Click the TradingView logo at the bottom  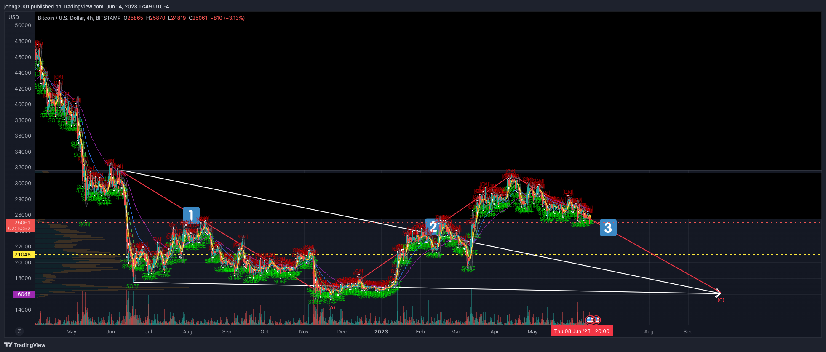25,345
